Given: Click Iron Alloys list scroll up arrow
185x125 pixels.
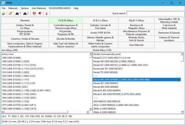Looking at the screenshot, I should 90,54.
